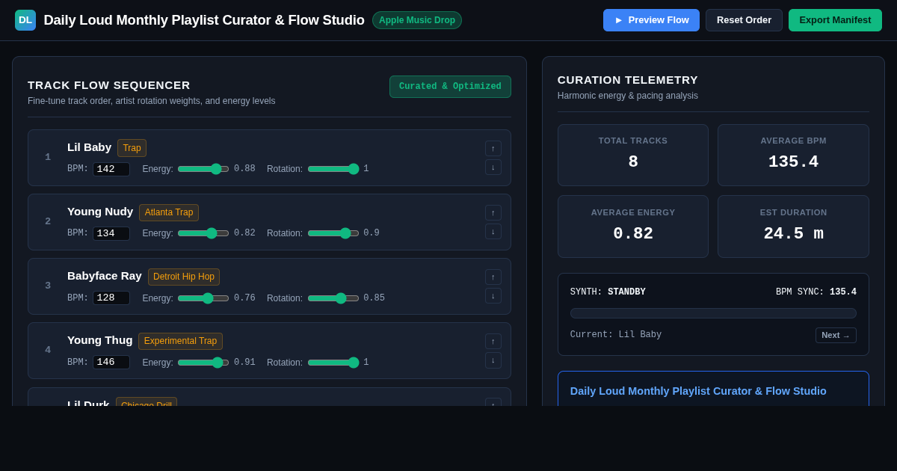Click the Atlanta Trap genre tag
The width and height of the screenshot is (897, 471).
(169, 212)
